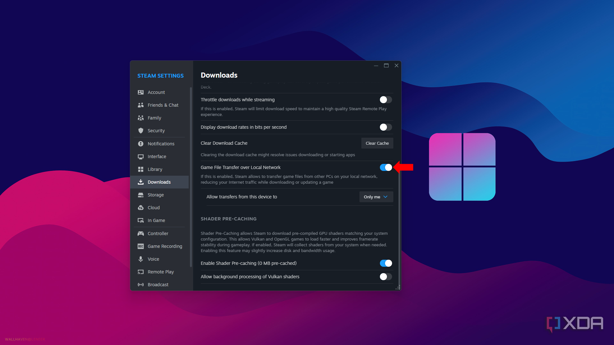This screenshot has height=345, width=614.
Task: Toggle Allow background processing of Vulkan shaders
Action: click(x=385, y=277)
